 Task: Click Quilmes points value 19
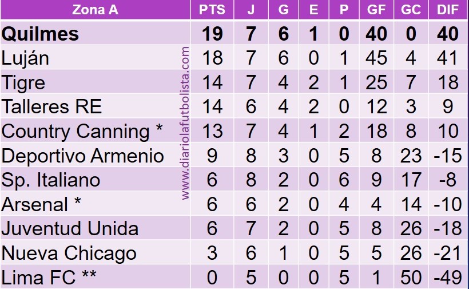pyautogui.click(x=212, y=34)
